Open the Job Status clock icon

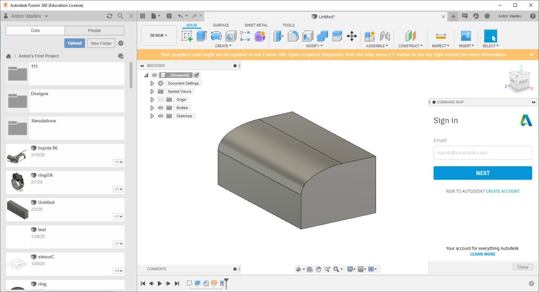click(487, 16)
